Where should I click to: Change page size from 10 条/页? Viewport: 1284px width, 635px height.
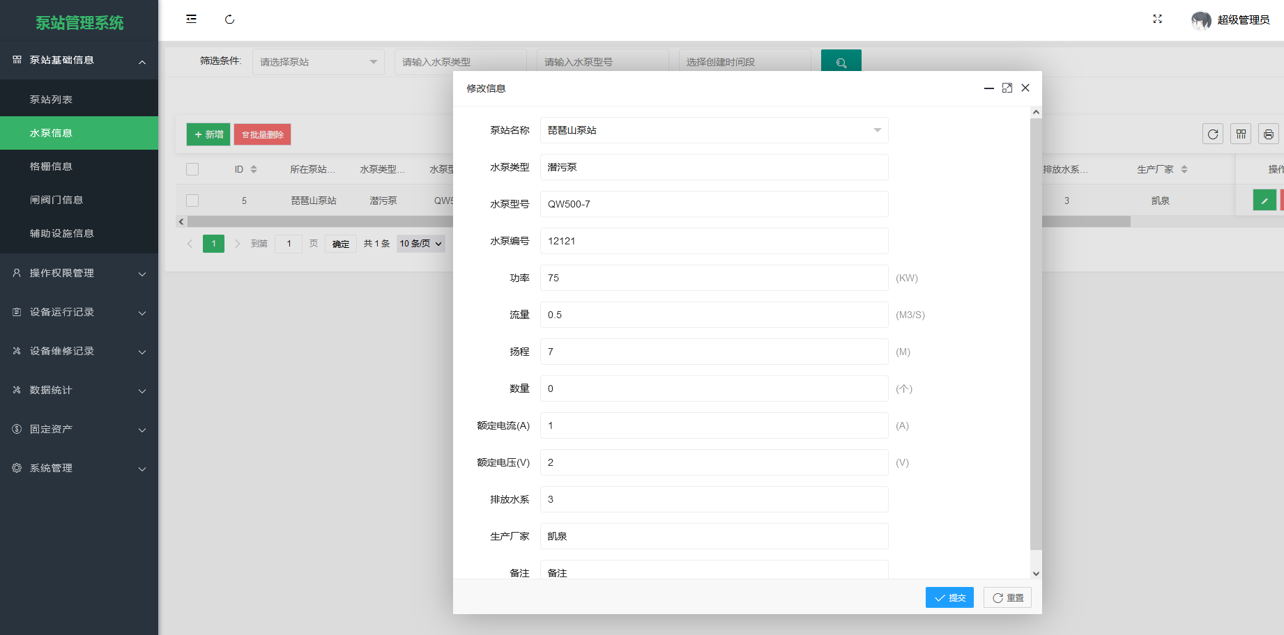click(x=421, y=244)
